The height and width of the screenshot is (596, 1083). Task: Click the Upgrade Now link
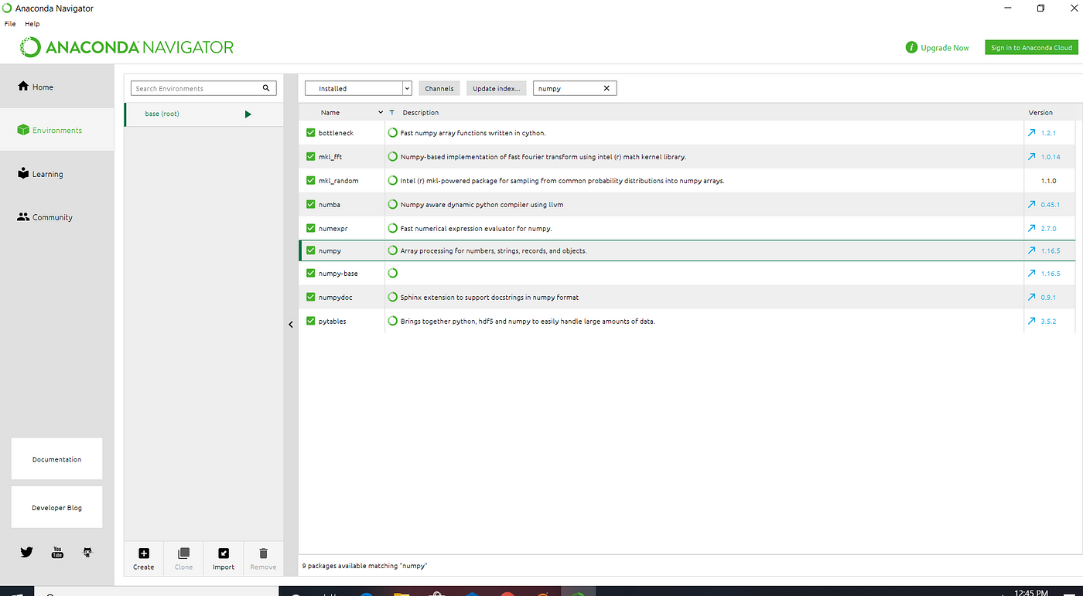945,48
